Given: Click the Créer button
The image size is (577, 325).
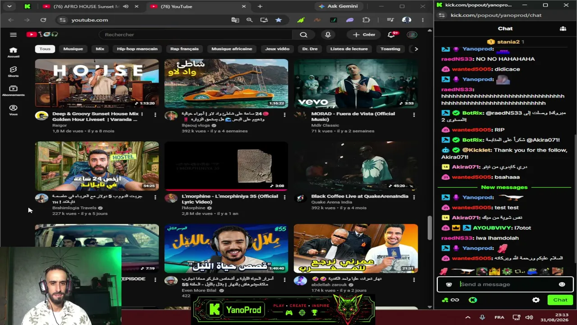Looking at the screenshot, I should (x=364, y=35).
